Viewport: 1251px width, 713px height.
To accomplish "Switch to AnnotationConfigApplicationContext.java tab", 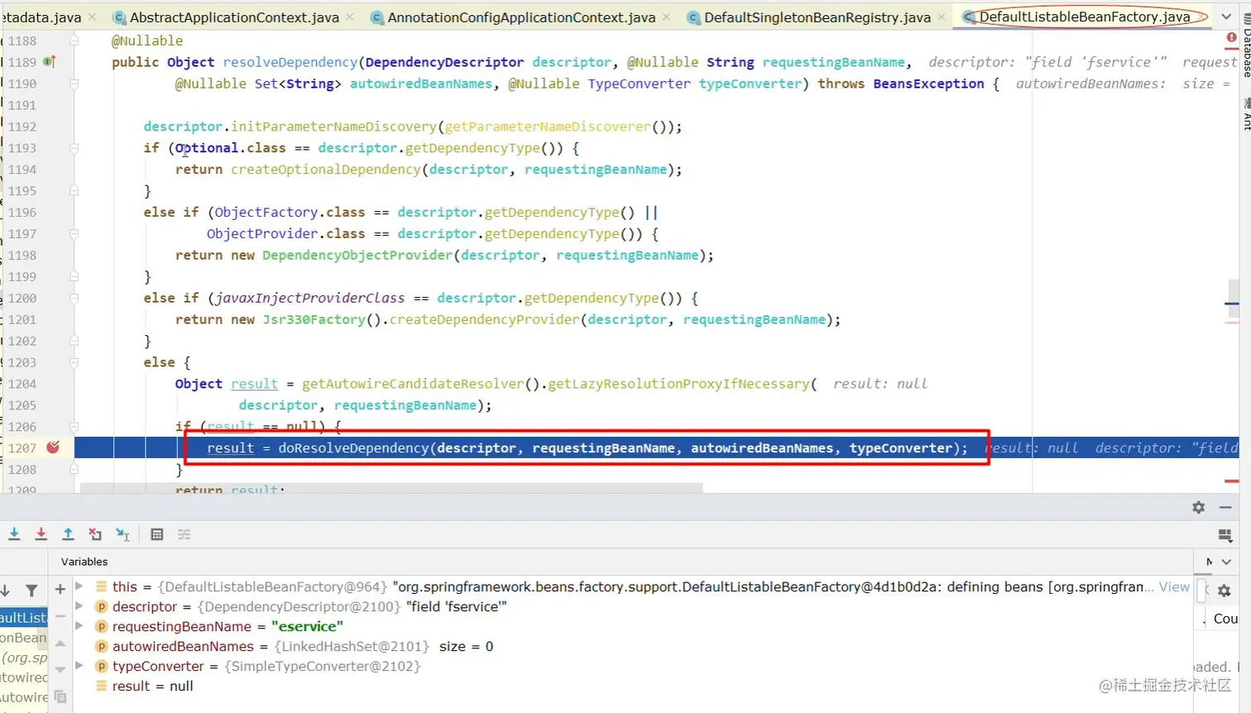I will click(521, 17).
